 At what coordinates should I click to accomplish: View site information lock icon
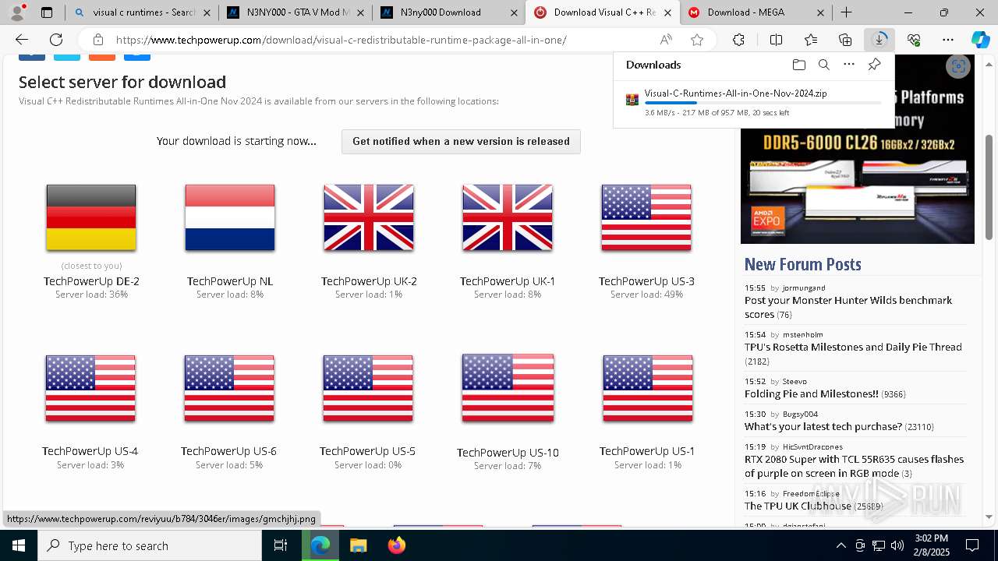97,40
